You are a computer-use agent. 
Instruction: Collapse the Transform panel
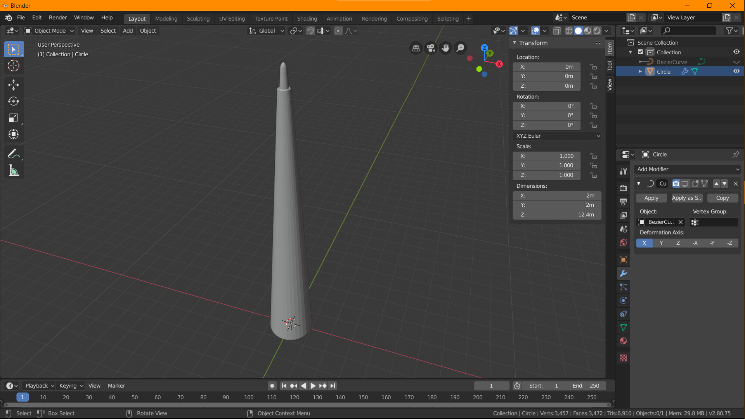click(x=515, y=43)
